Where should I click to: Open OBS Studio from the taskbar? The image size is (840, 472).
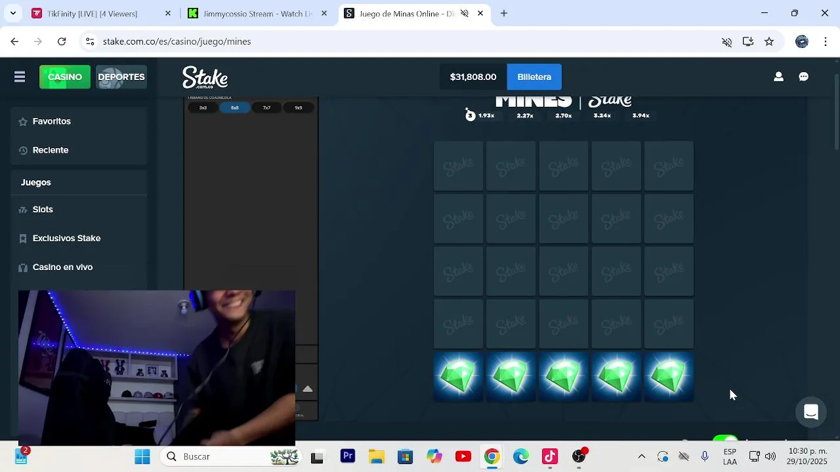point(579,456)
